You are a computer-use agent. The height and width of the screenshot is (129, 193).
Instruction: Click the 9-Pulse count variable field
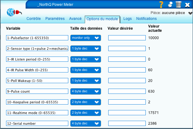37,91
